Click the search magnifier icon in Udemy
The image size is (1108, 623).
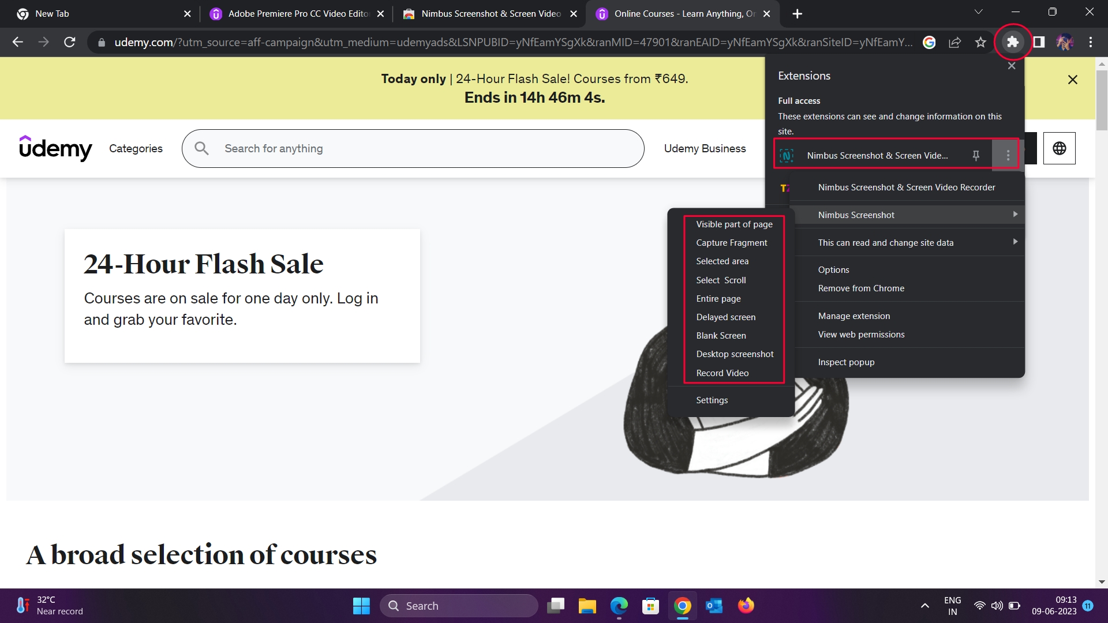(201, 148)
